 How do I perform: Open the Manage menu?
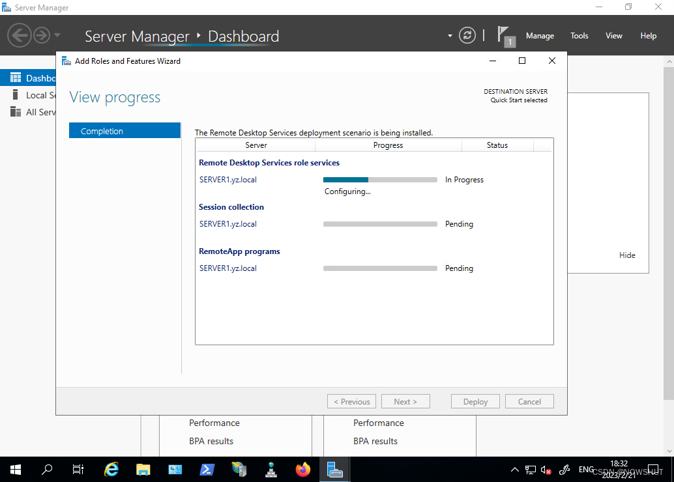540,36
